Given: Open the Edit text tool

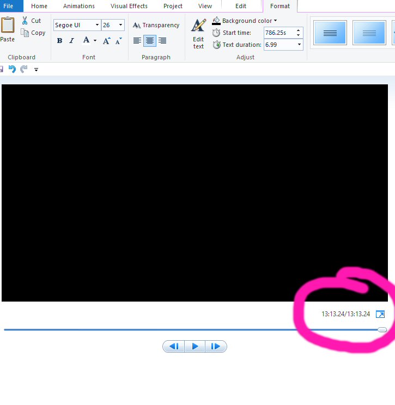Looking at the screenshot, I should click(198, 33).
